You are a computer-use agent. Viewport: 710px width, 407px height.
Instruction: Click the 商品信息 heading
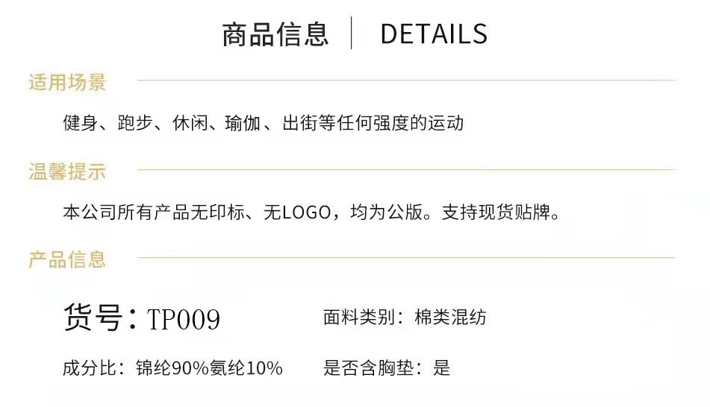tap(275, 34)
